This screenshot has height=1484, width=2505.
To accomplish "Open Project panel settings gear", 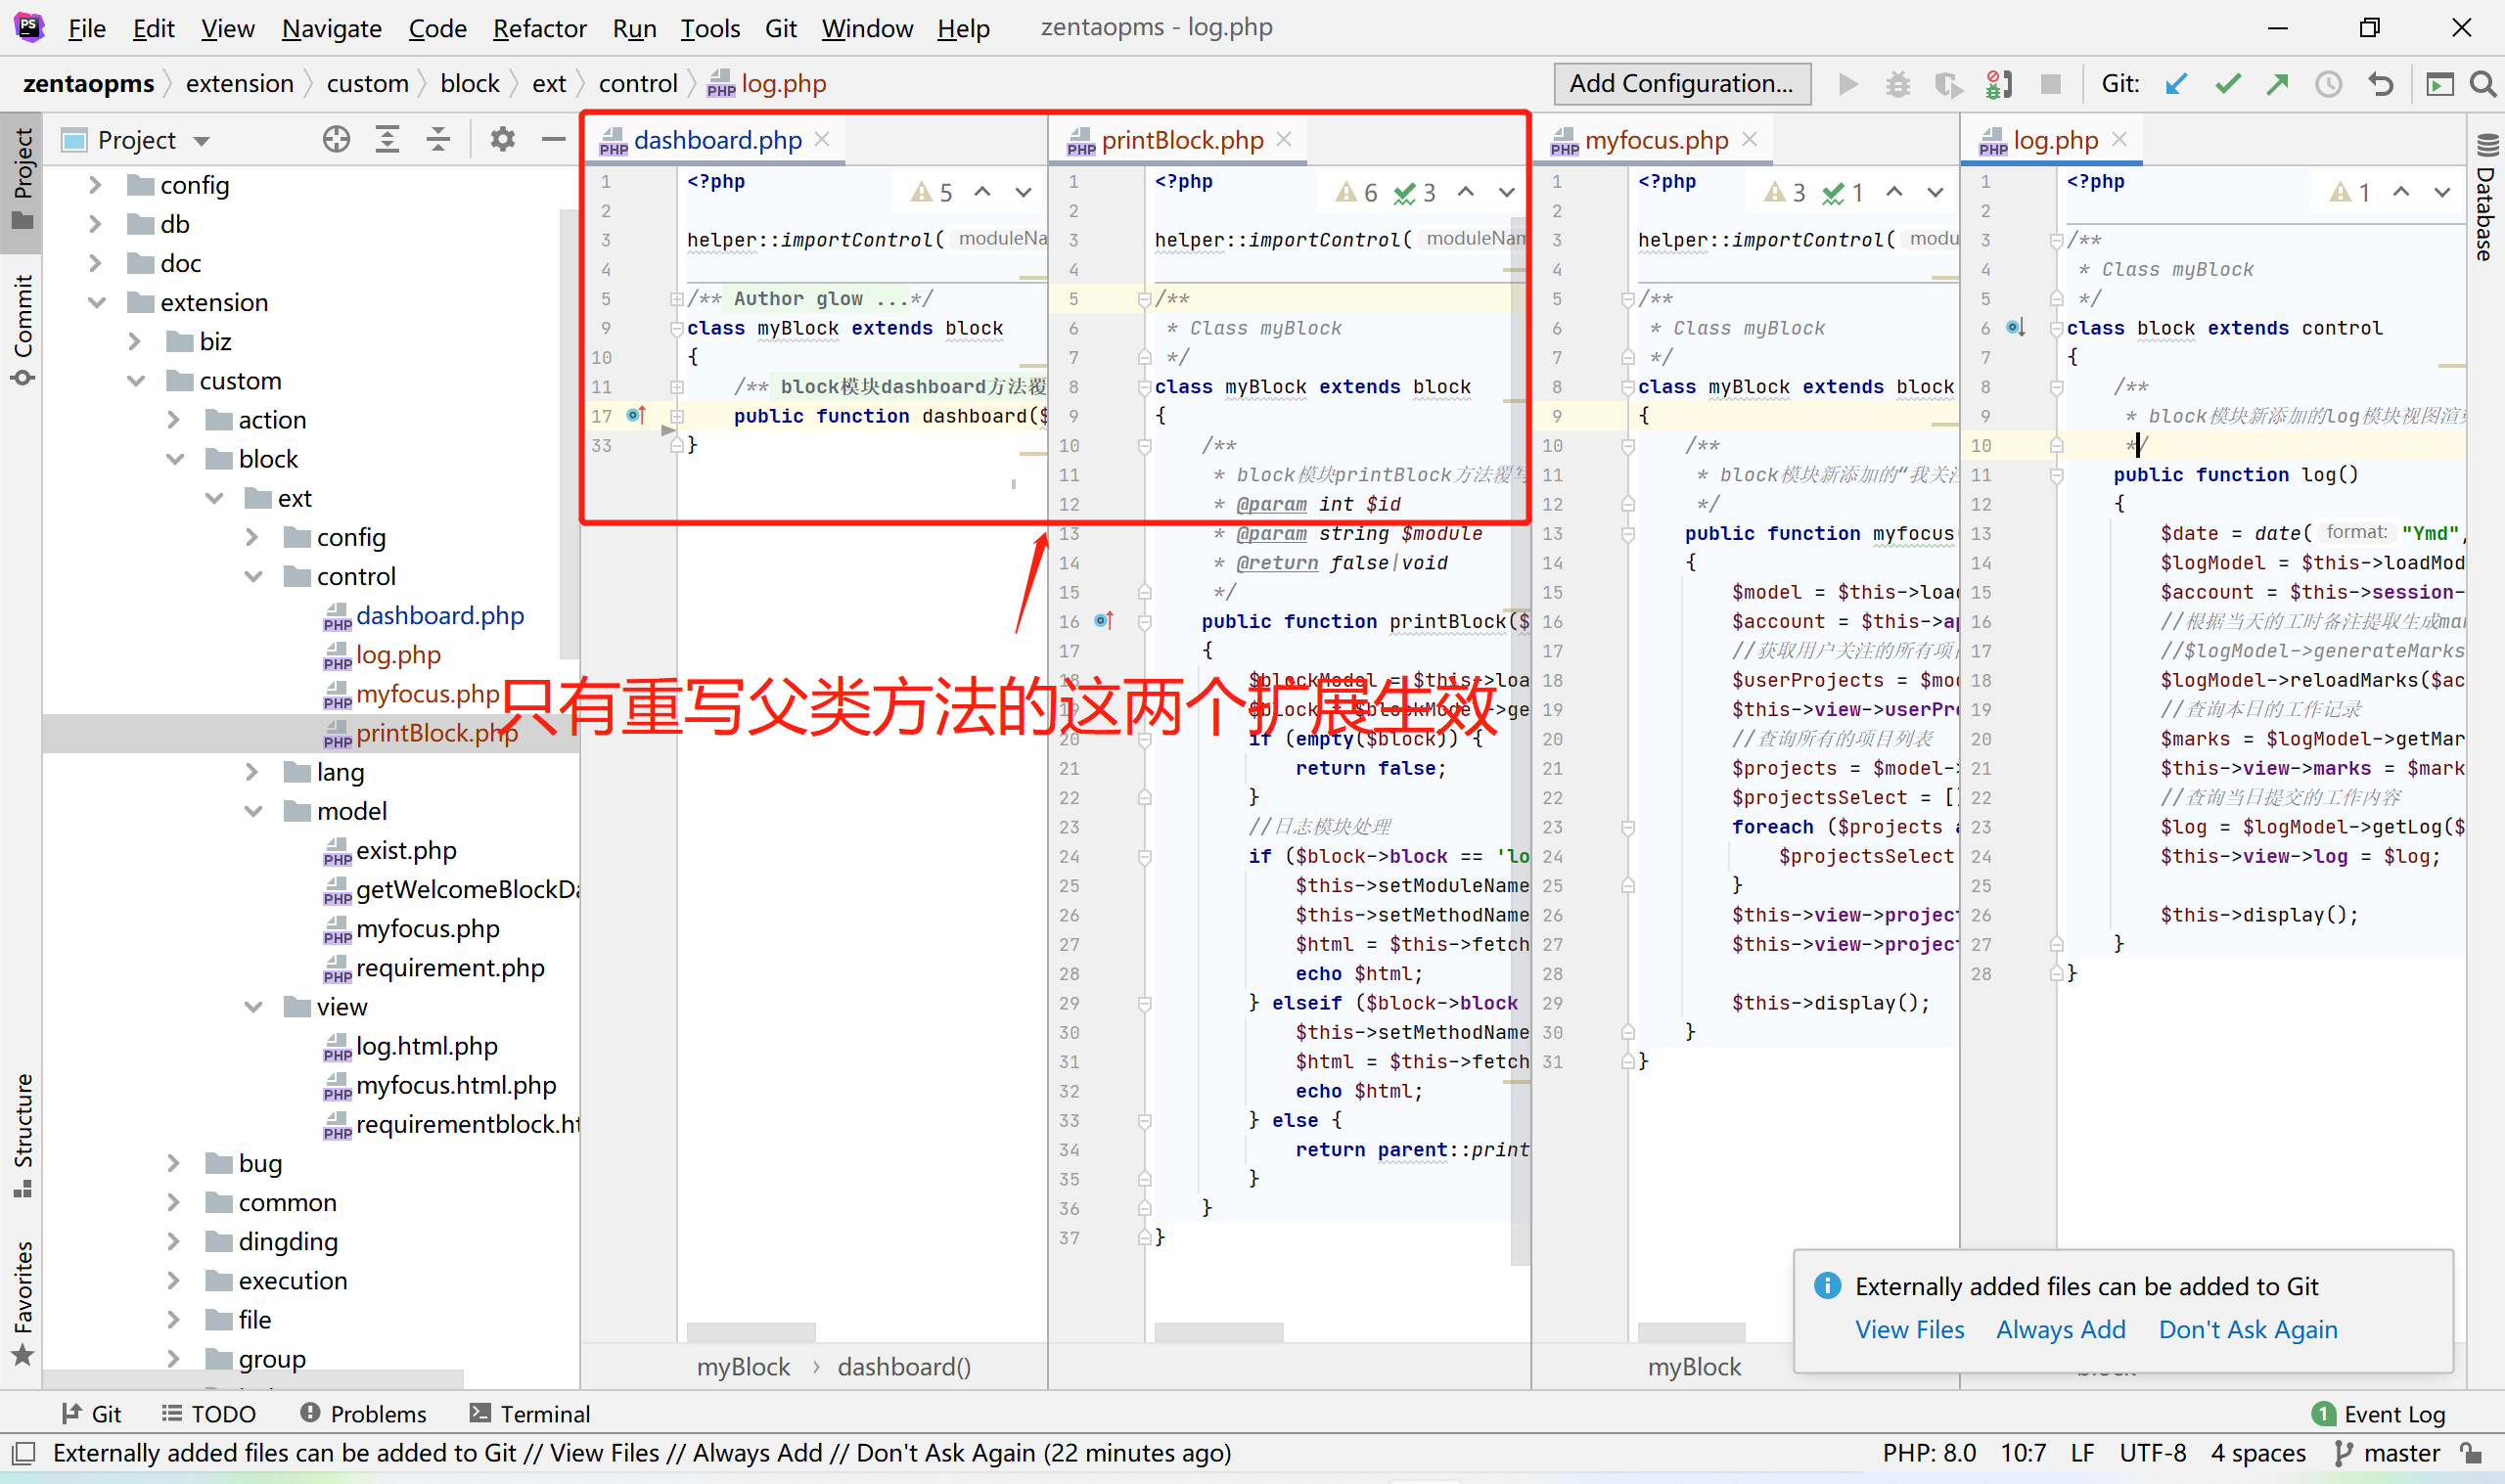I will (502, 139).
